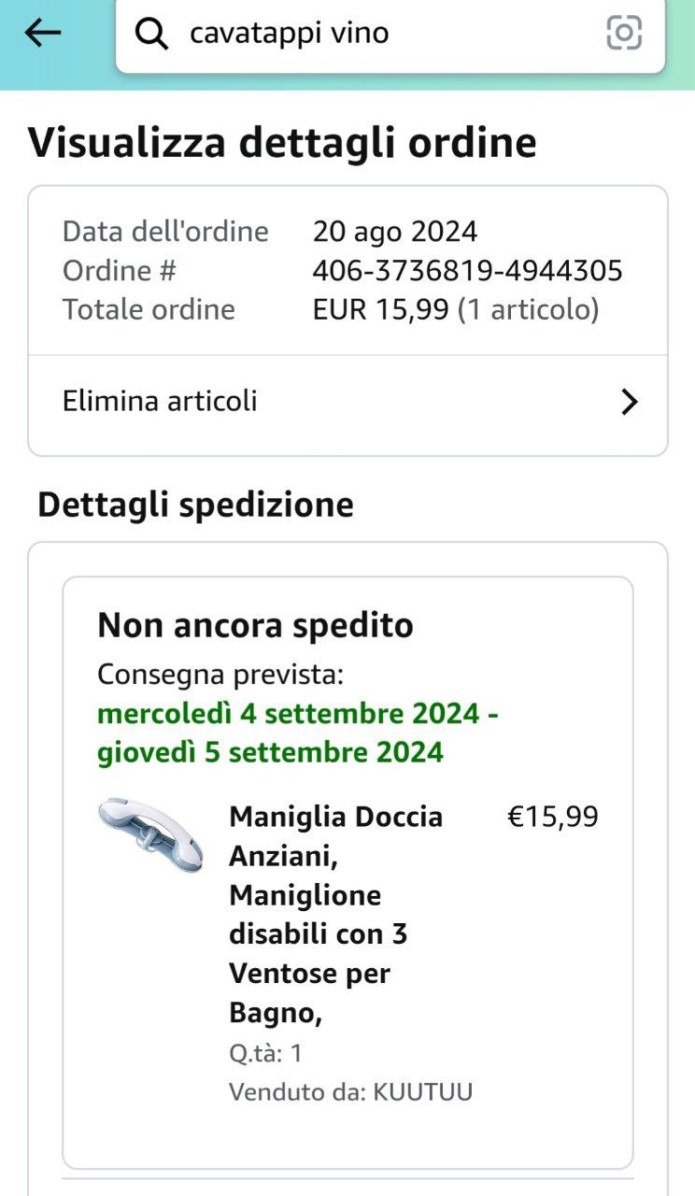
Task: Click the 'cavatappi vino' search field
Action: point(374,34)
